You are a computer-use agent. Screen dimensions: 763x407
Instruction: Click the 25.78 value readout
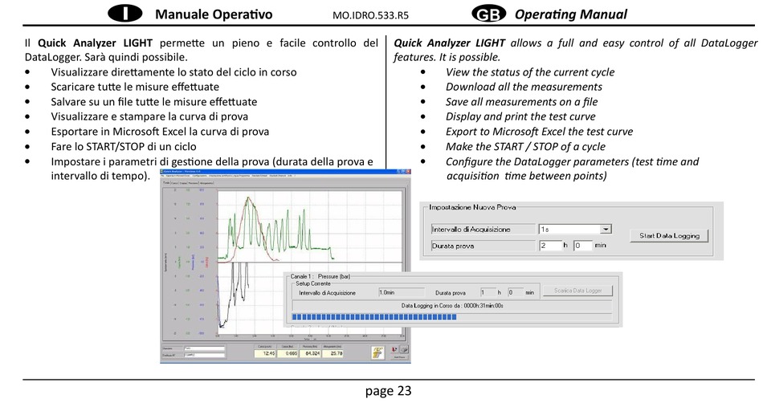333,353
